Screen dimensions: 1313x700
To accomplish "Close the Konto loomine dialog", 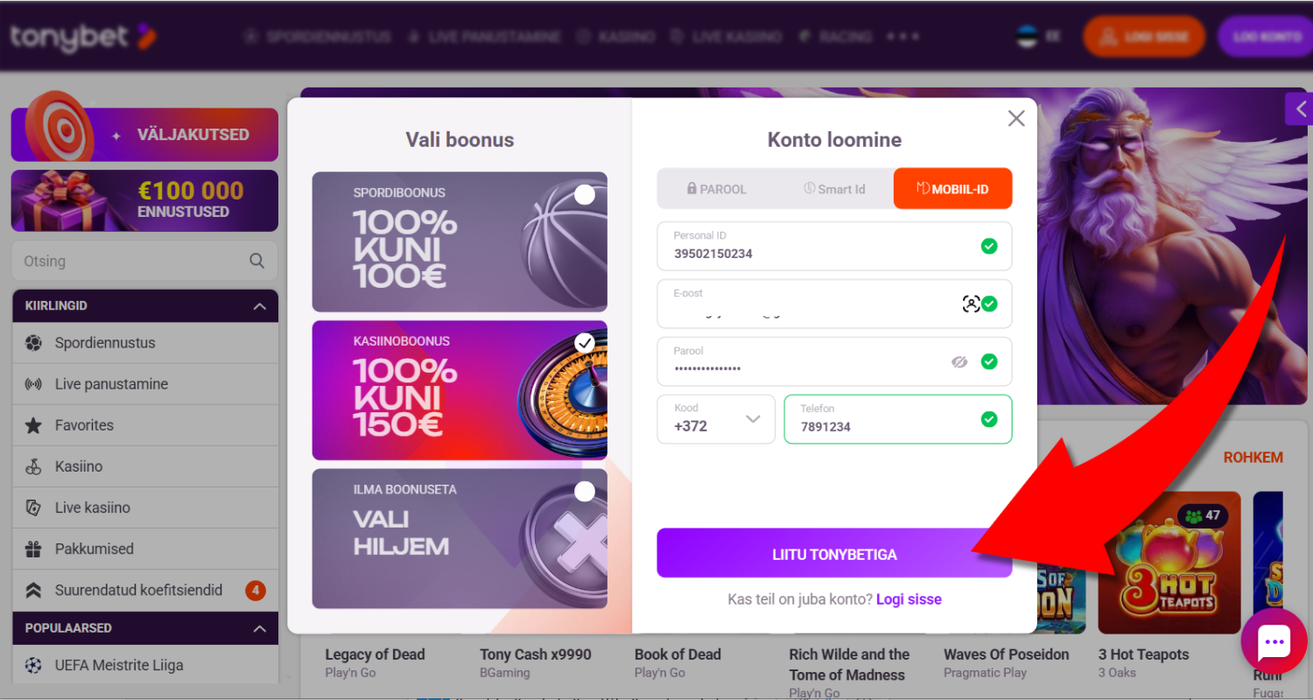I will pos(1015,119).
